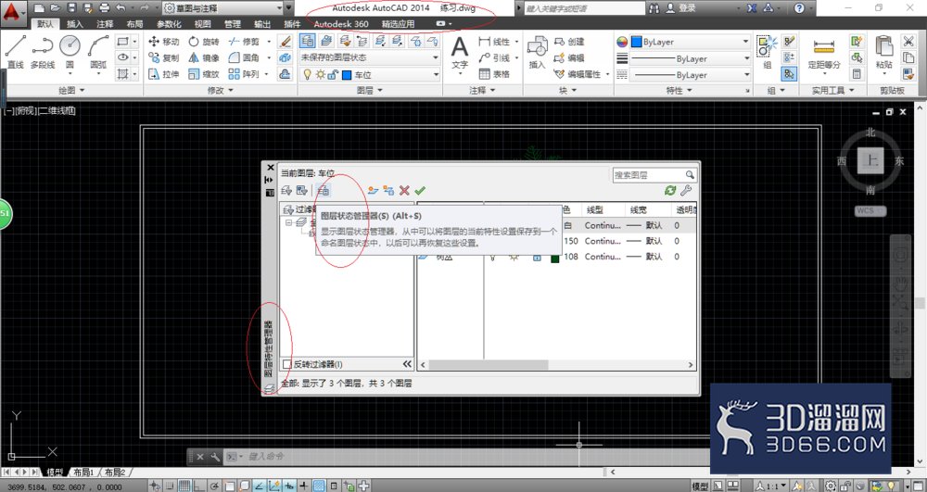Click the WCS label under the view cube
Viewport: 927px width, 492px height.
click(870, 211)
